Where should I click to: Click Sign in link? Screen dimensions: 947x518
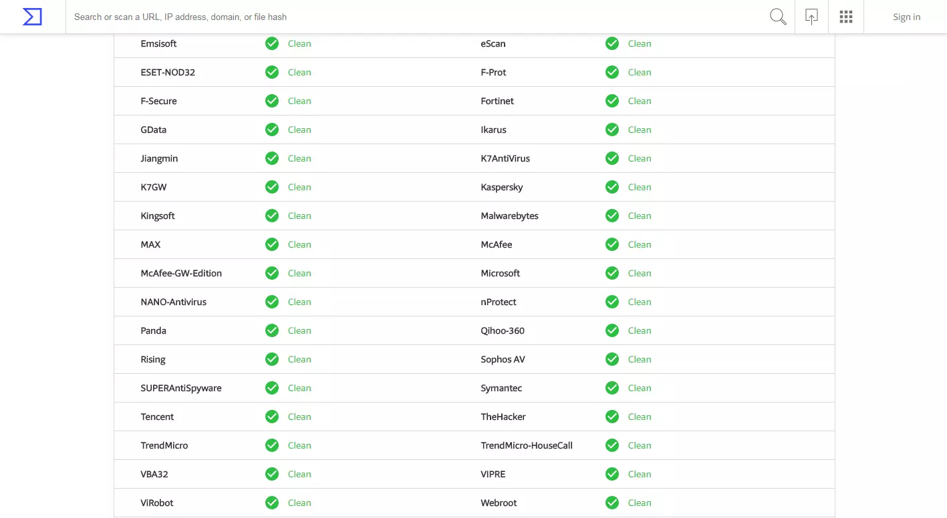click(x=906, y=17)
